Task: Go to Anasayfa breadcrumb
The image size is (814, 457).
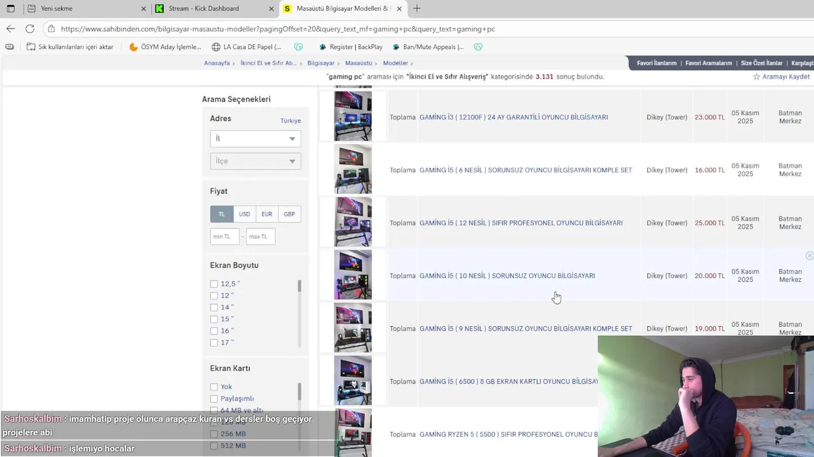Action: point(217,63)
